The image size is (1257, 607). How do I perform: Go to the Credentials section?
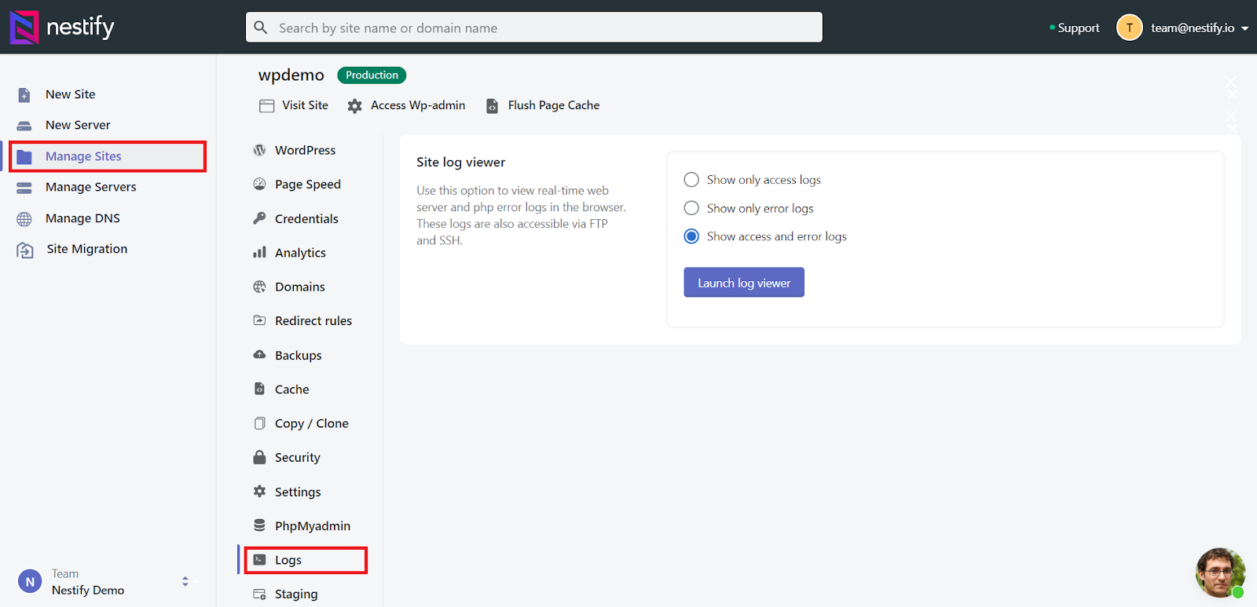click(x=306, y=218)
